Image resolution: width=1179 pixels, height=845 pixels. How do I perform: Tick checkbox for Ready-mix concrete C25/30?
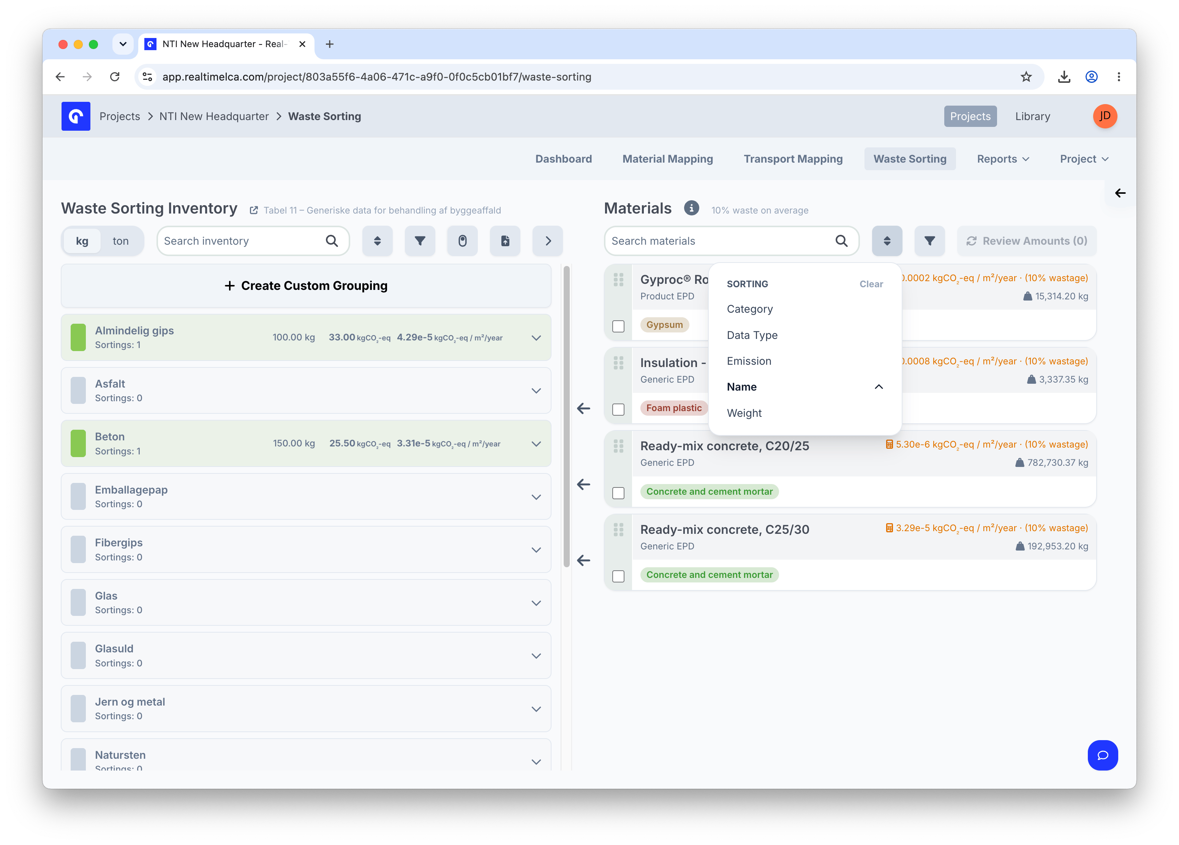pos(619,576)
